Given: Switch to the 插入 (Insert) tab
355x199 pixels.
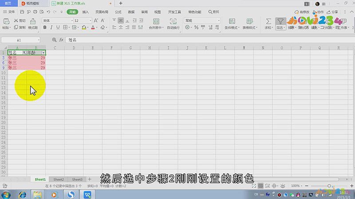Looking at the screenshot, I should 85,12.
